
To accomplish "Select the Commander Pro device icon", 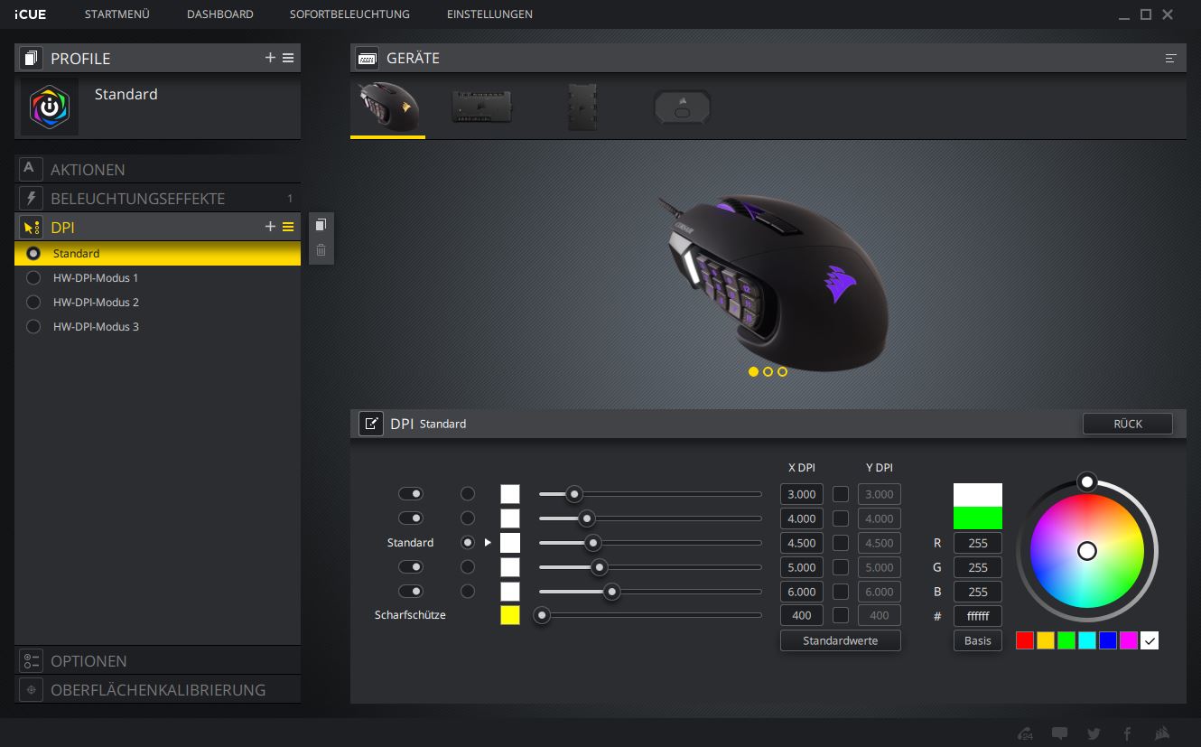I will (482, 107).
